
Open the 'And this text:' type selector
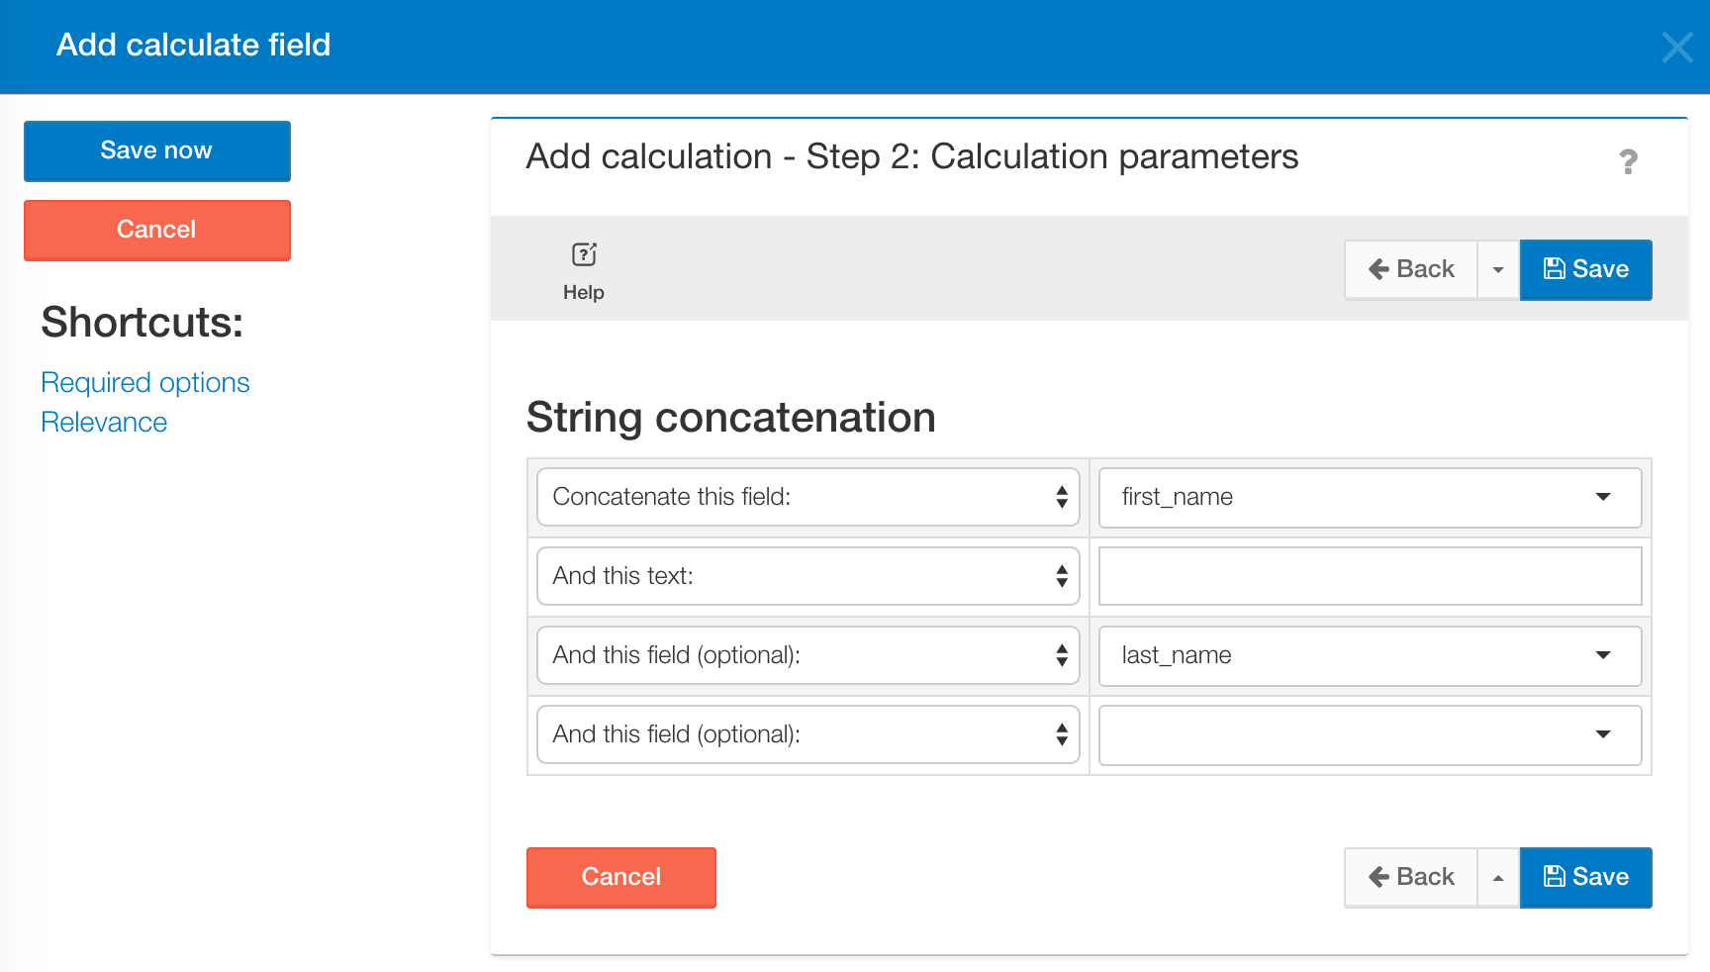[x=807, y=576]
